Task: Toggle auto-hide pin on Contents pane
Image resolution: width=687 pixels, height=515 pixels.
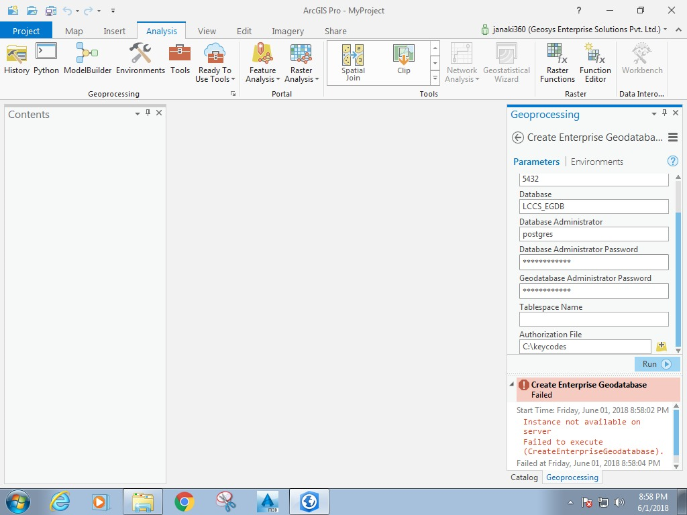Action: pyautogui.click(x=148, y=113)
